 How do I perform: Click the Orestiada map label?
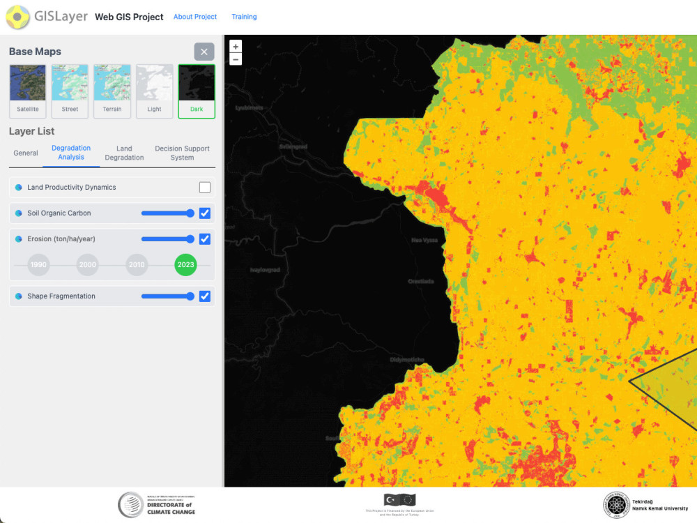[421, 282]
